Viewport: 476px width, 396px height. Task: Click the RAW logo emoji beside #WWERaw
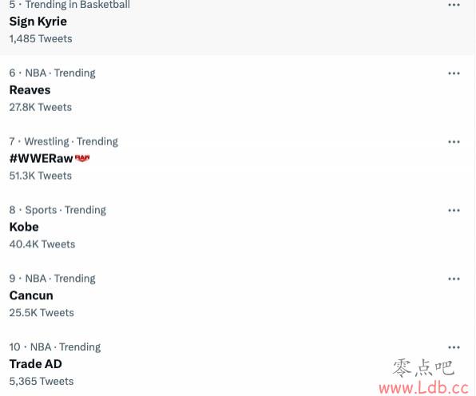click(82, 158)
